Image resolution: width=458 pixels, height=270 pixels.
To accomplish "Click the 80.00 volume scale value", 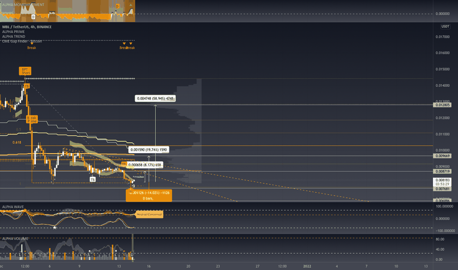I will point(440,240).
